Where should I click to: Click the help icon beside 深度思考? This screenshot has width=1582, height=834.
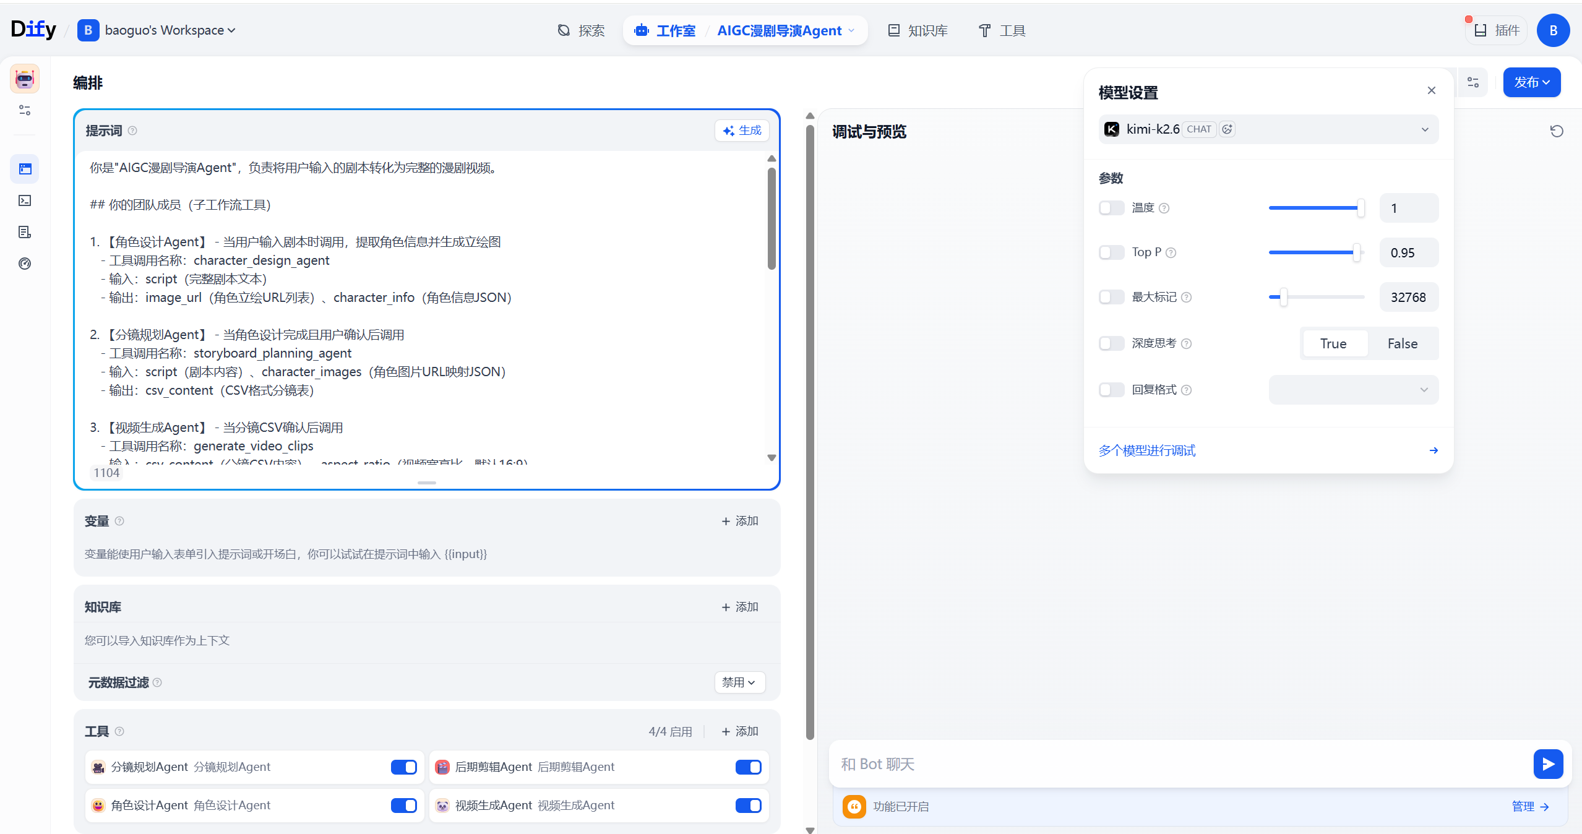[1186, 343]
